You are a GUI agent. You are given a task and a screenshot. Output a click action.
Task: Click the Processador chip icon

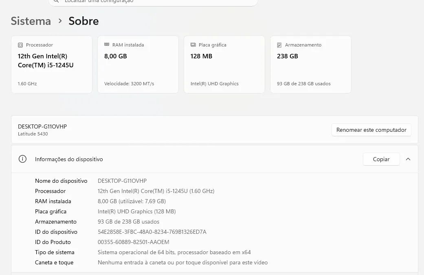(x=20, y=45)
